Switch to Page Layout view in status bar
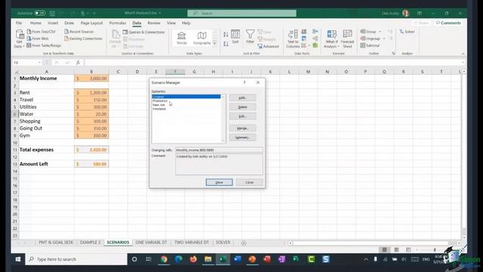483x272 pixels. click(396, 250)
